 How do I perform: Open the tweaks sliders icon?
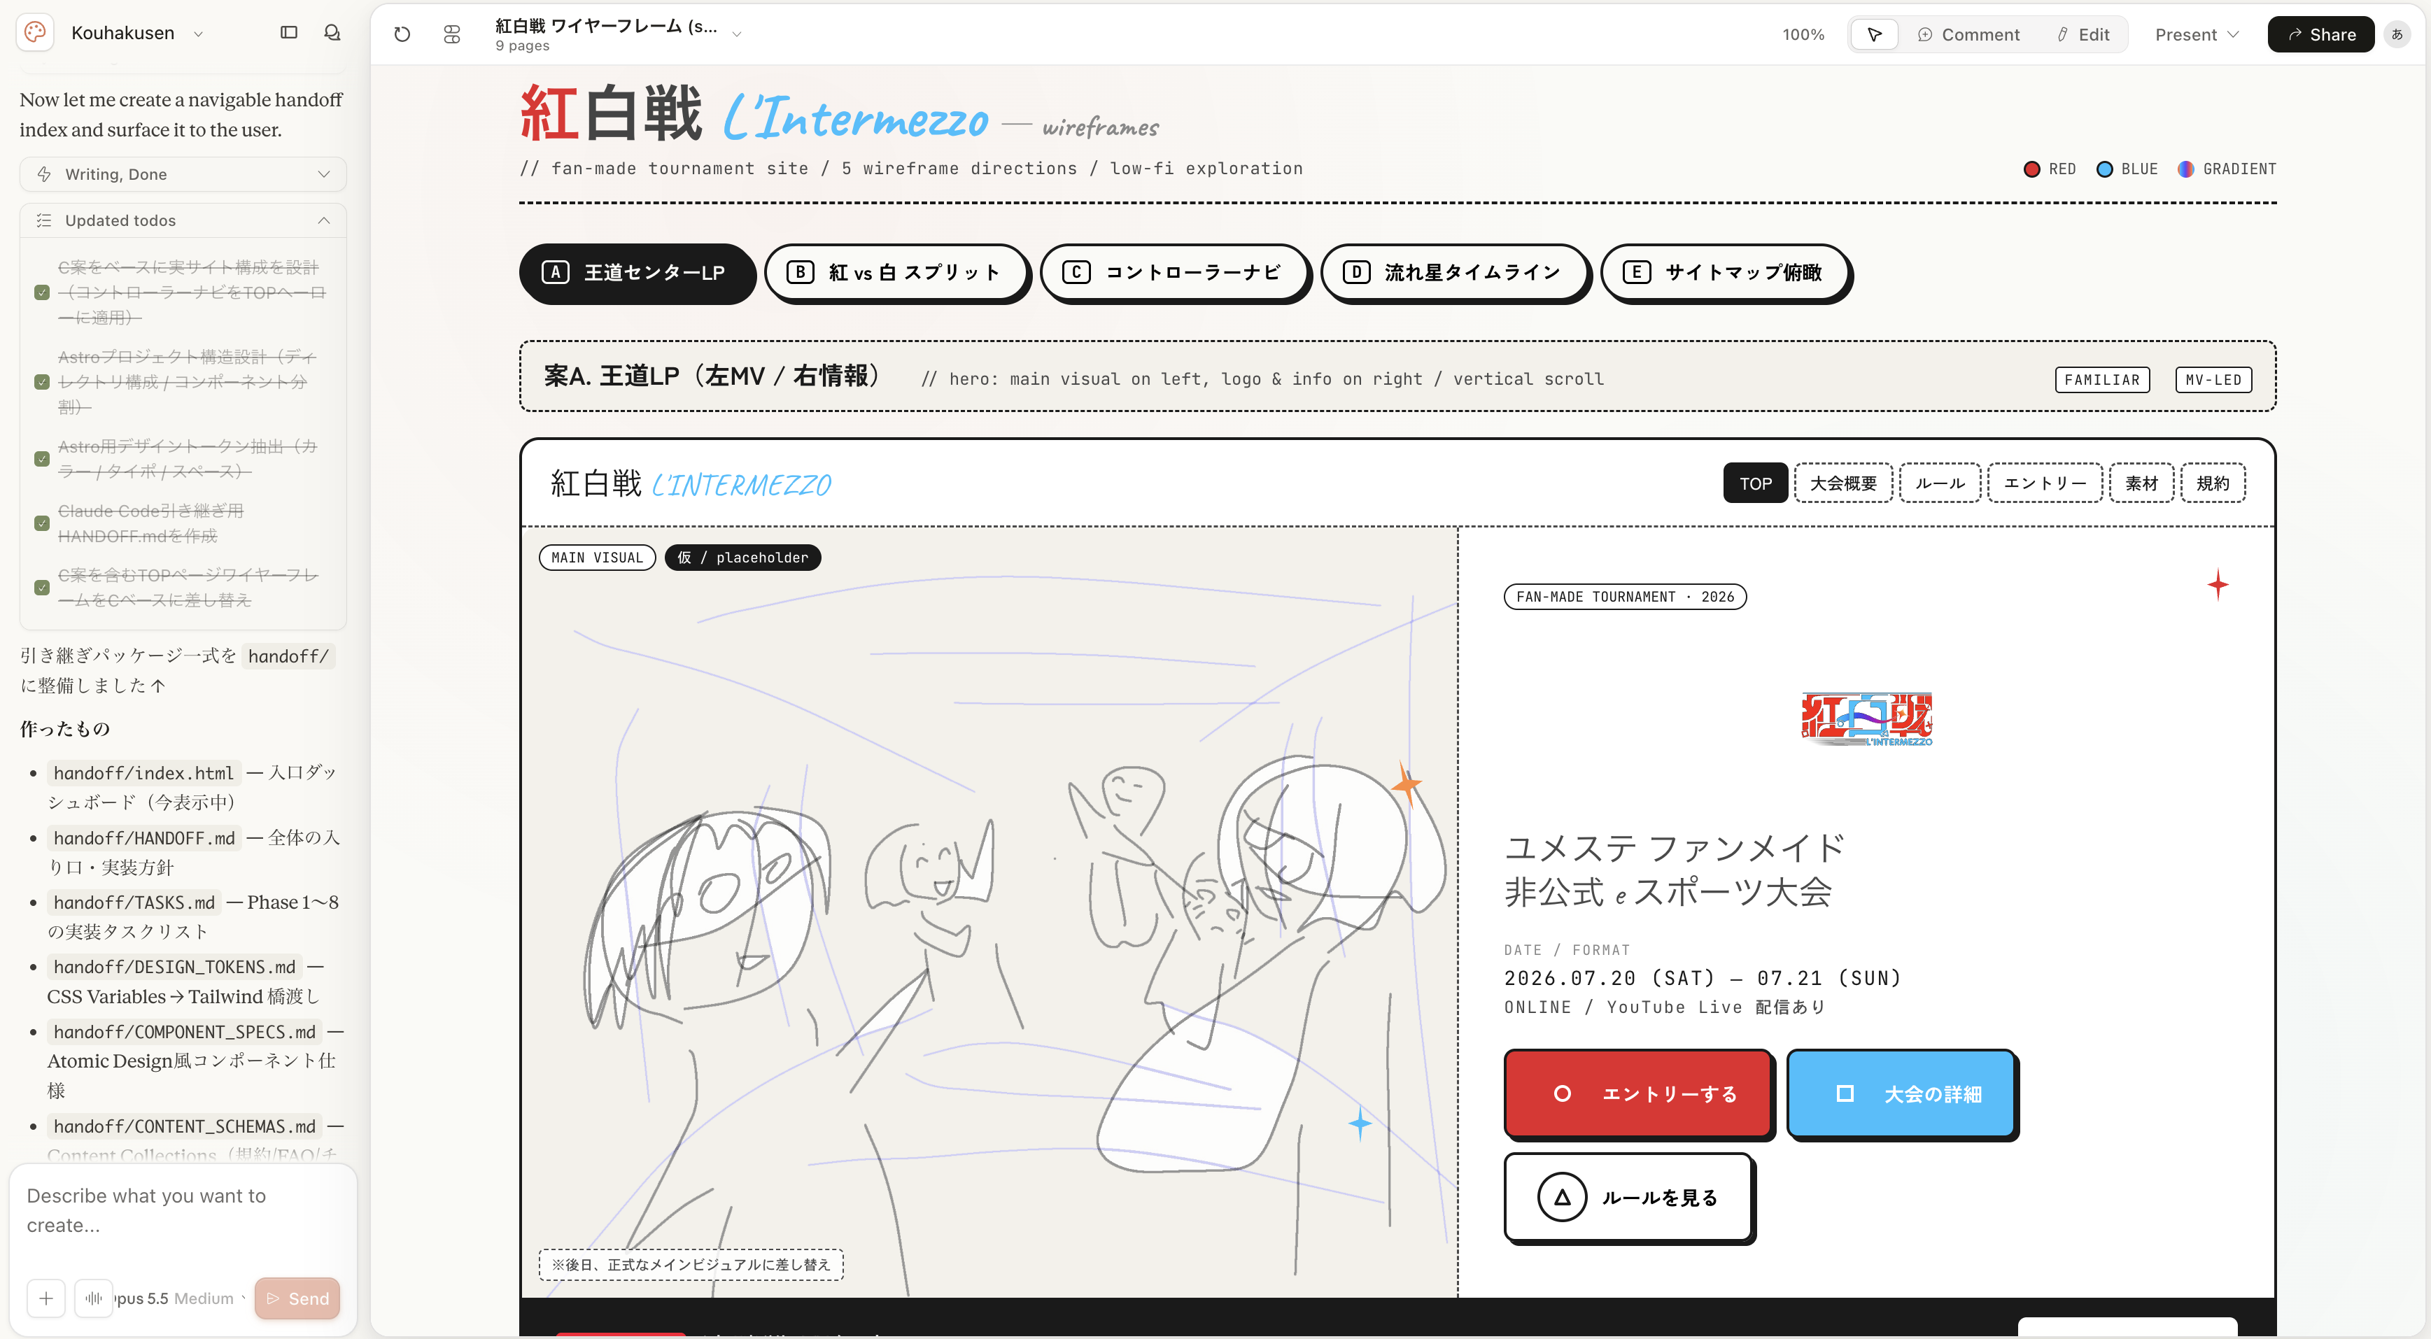[x=452, y=35]
